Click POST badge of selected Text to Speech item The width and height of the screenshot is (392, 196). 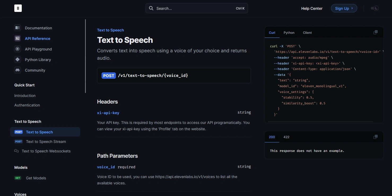(x=19, y=132)
